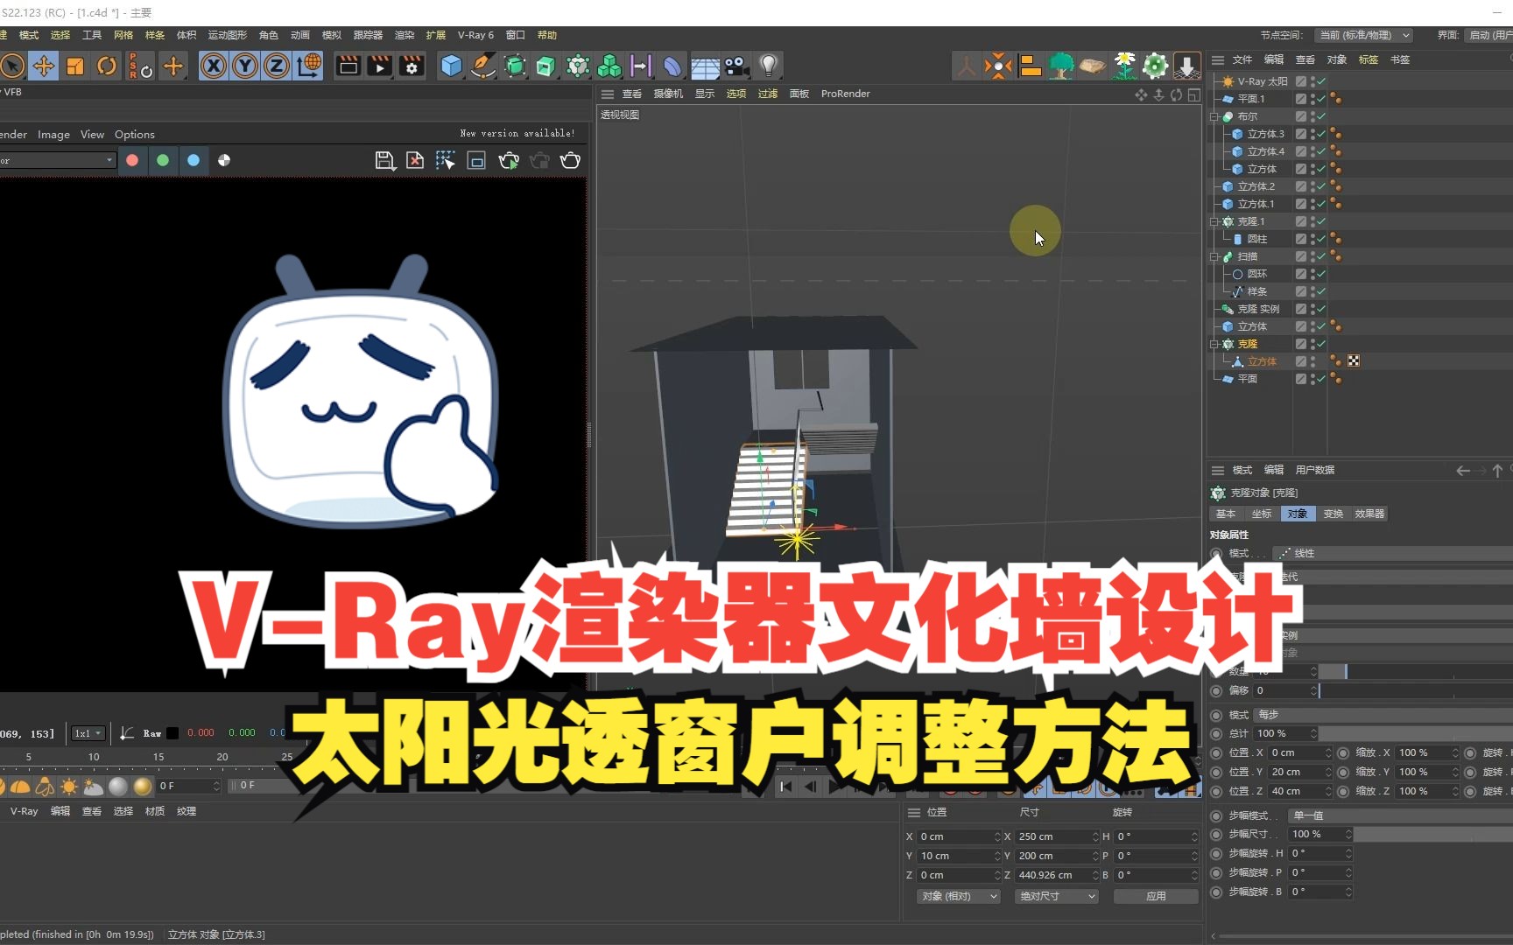Open 步幅模式 单一值 dropdown
Viewport: 1513px width, 945px height.
coord(1400,815)
